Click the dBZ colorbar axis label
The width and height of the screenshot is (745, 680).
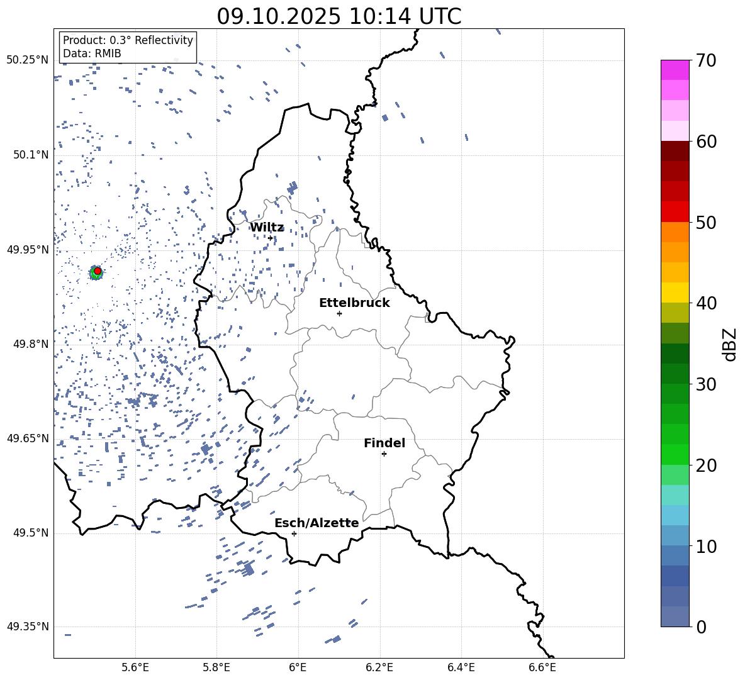pyautogui.click(x=729, y=344)
